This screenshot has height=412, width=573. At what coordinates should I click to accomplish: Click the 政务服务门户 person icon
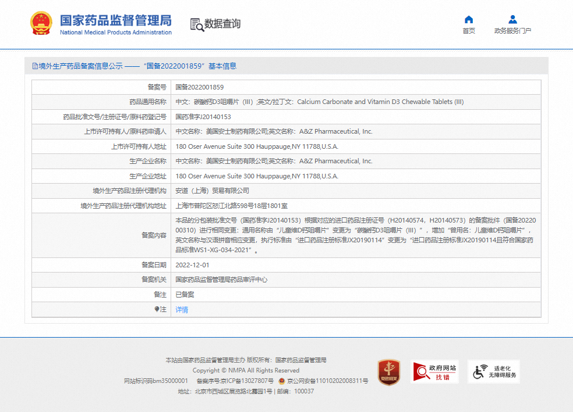click(512, 19)
